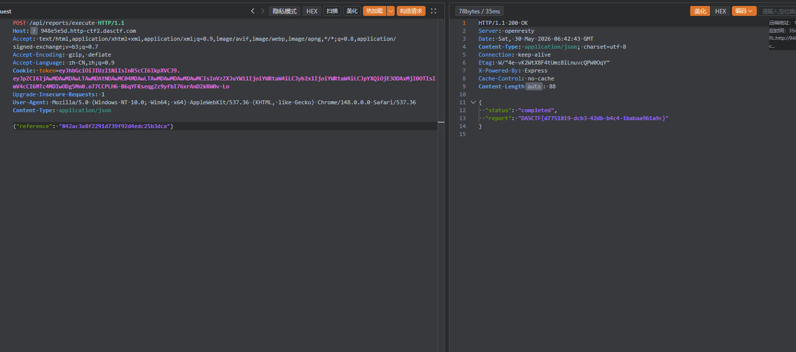Collapse the JSON body at response line 11
The image size is (796, 352).
coord(473,102)
